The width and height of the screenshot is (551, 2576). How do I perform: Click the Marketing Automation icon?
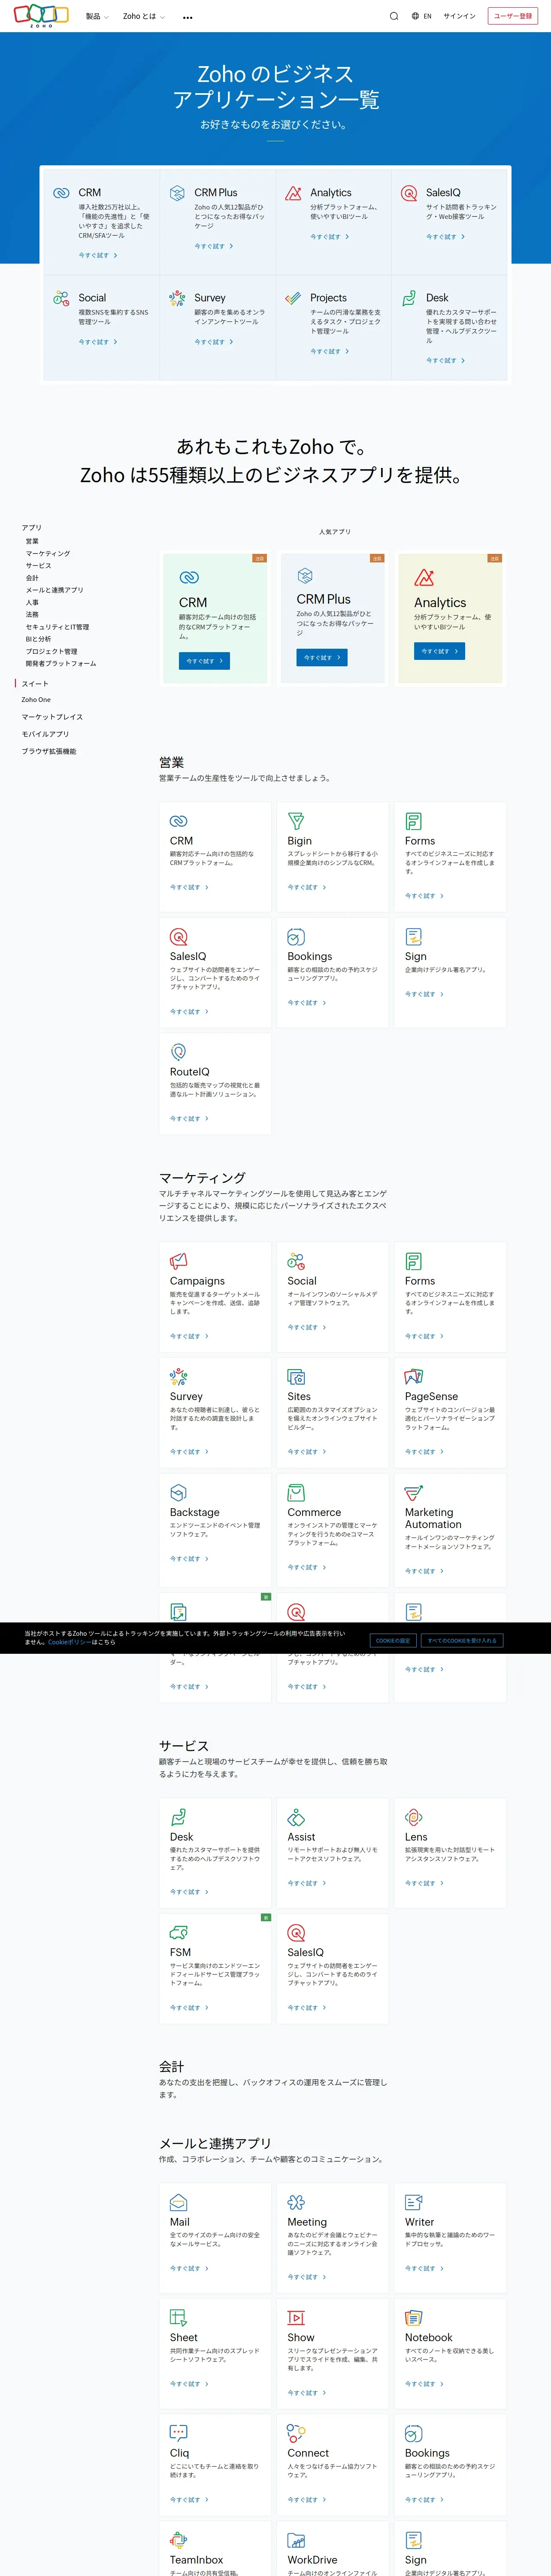point(414,1493)
